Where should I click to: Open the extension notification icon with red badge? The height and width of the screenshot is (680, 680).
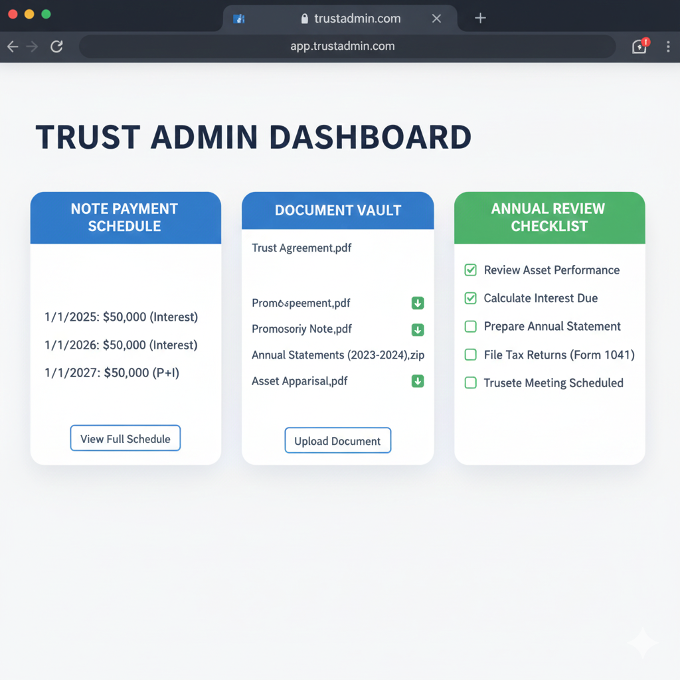(639, 46)
